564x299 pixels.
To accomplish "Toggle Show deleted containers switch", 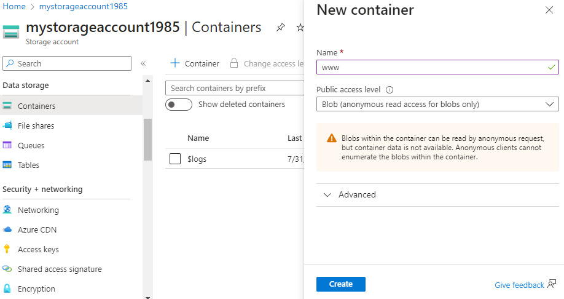I will tap(179, 105).
